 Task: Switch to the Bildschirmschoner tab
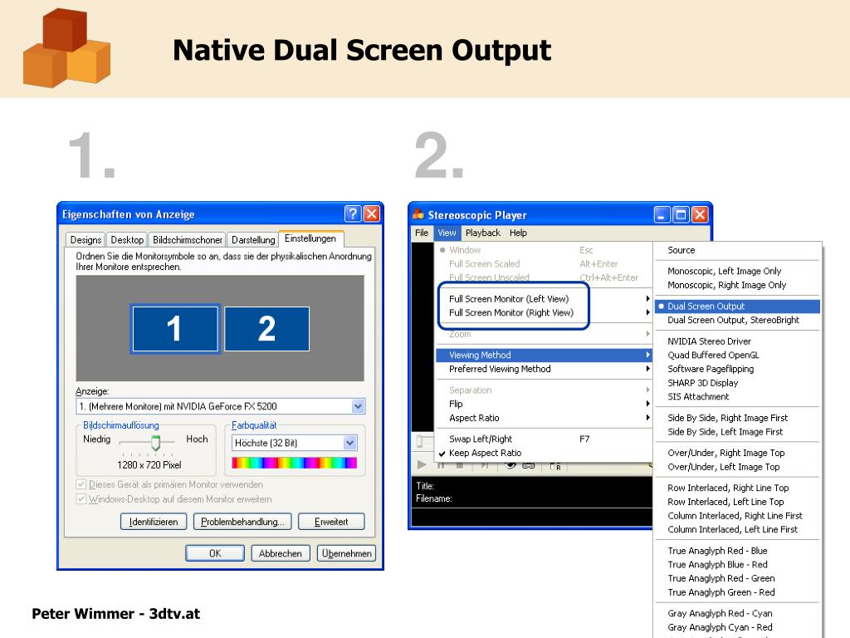[187, 240]
